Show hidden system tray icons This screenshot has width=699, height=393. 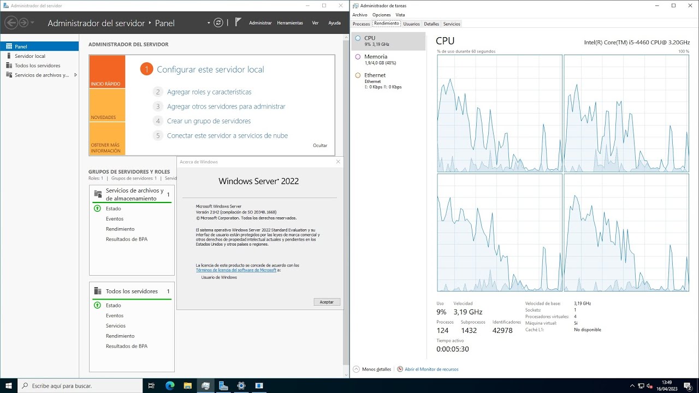(632, 385)
